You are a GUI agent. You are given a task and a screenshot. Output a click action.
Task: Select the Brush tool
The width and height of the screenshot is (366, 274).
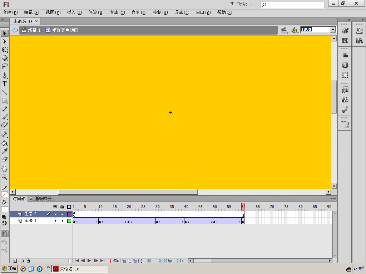click(x=4, y=117)
